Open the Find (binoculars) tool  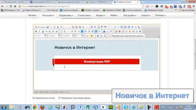pyautogui.click(x=92, y=27)
